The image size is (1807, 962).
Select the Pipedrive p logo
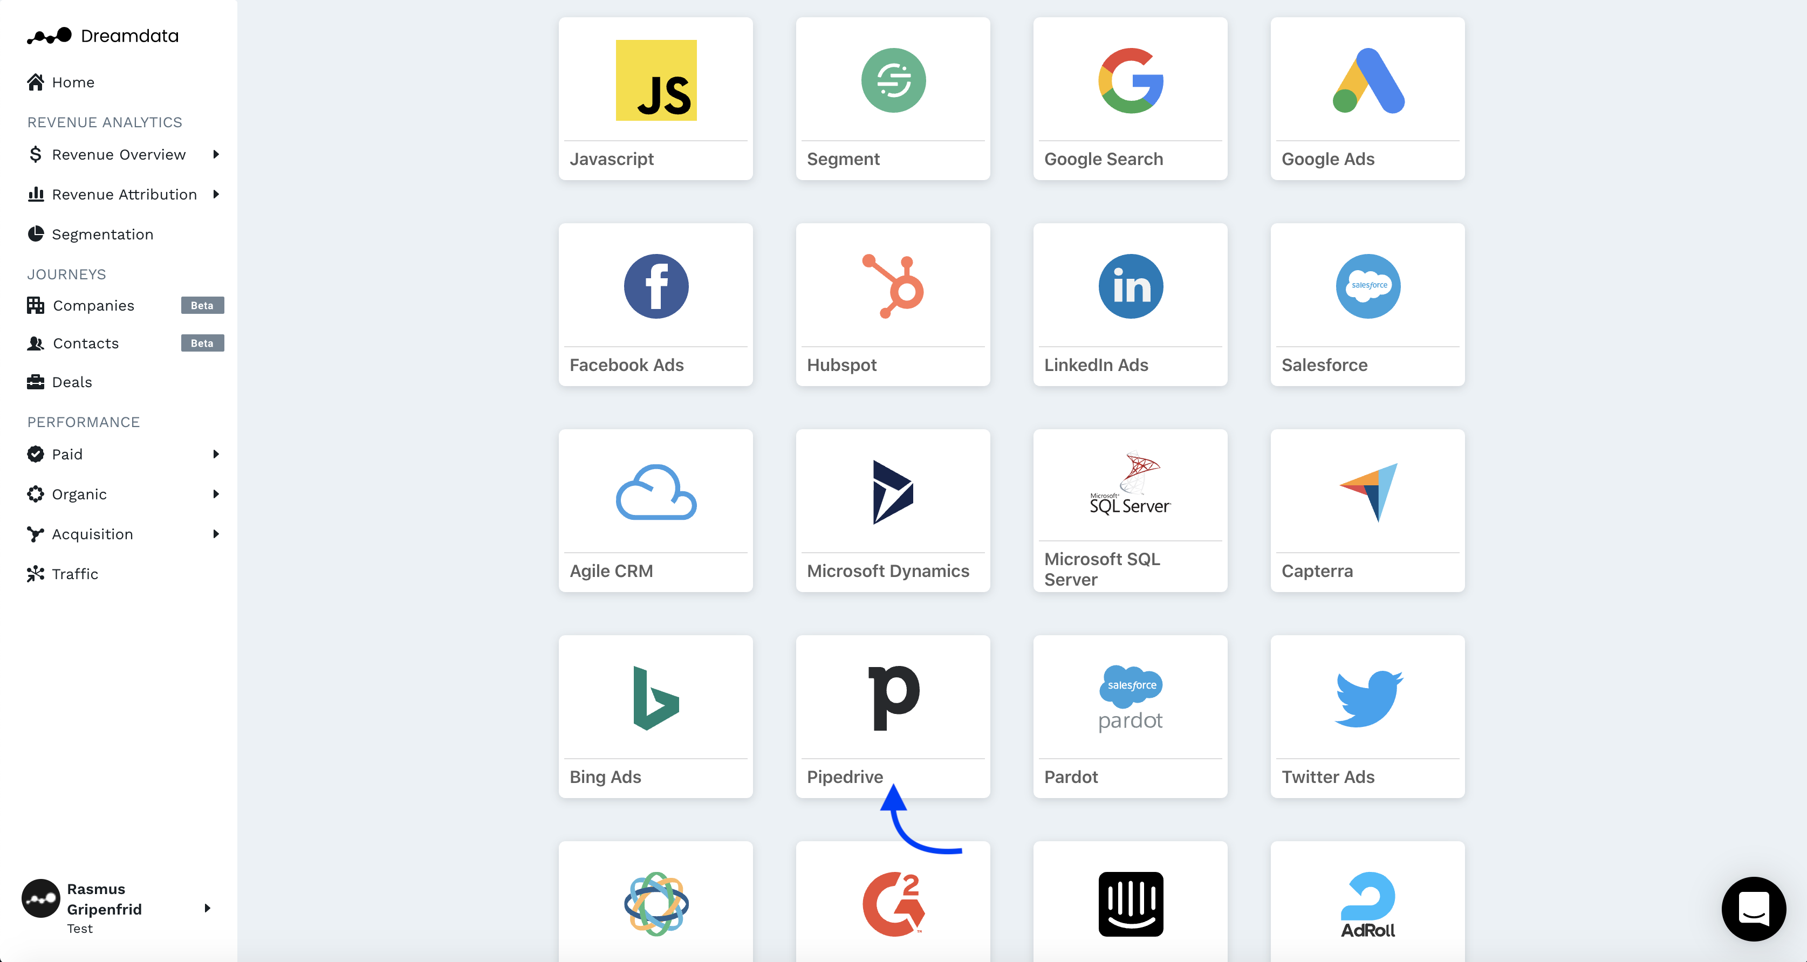(893, 698)
